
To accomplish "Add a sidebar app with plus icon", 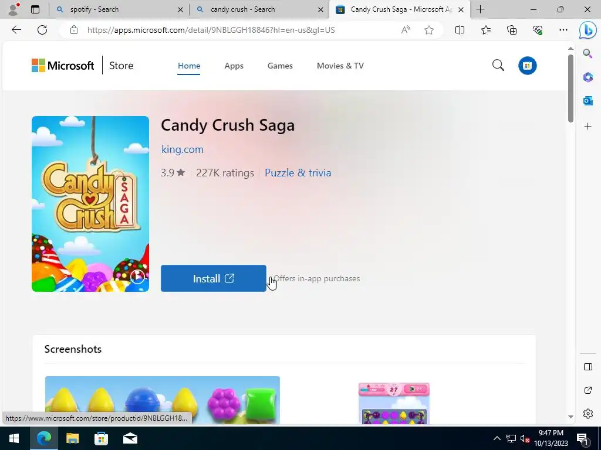I will click(x=588, y=127).
